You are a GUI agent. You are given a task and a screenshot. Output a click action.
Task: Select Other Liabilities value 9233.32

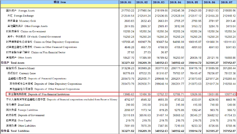coord(196,126)
